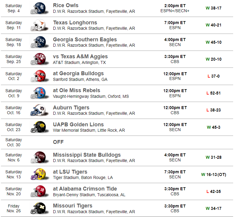This screenshot has width=237, height=217.
Task: Open the Texas Longhorns team link
Action: 75,23
